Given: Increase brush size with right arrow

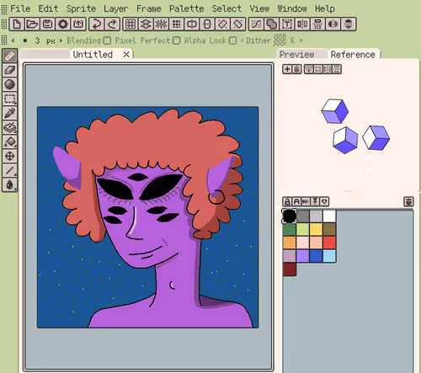Looking at the screenshot, I should click(x=61, y=40).
